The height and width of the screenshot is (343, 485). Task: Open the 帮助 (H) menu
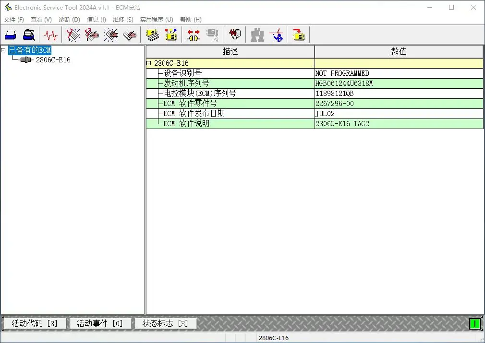[191, 20]
